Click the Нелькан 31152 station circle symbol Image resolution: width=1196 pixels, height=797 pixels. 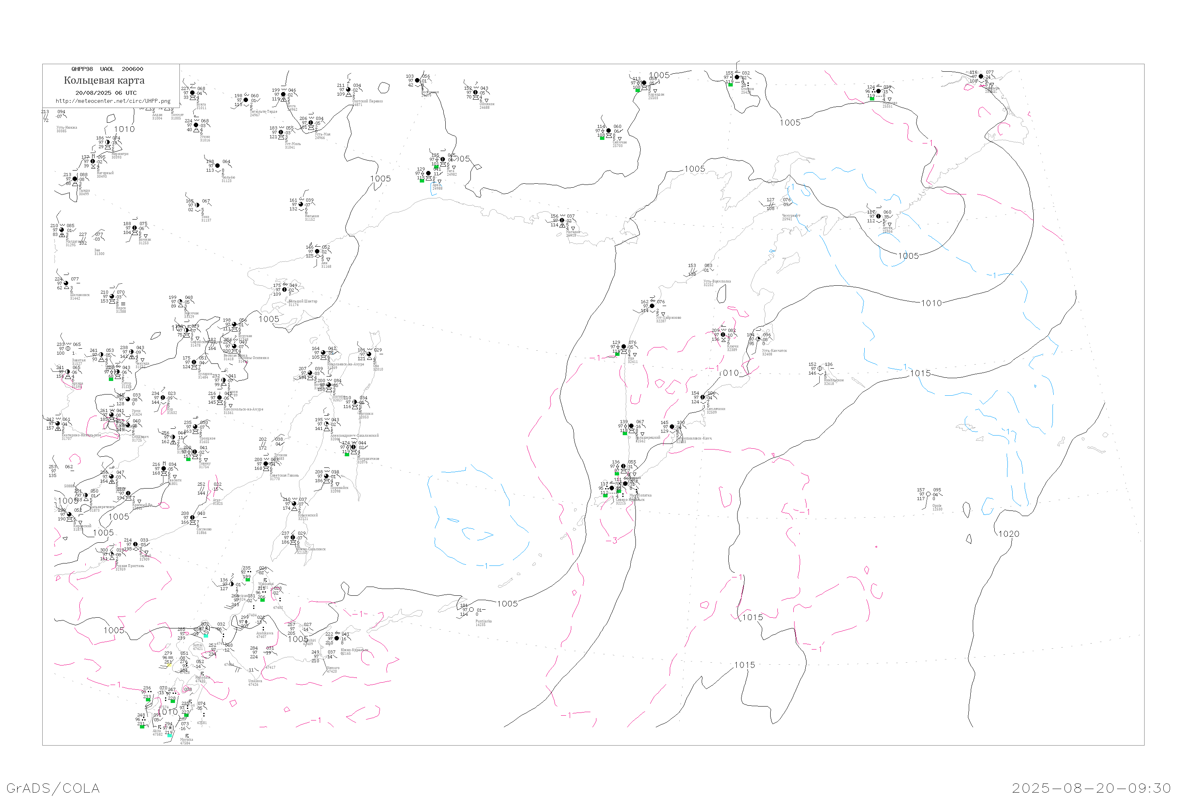[x=301, y=204]
